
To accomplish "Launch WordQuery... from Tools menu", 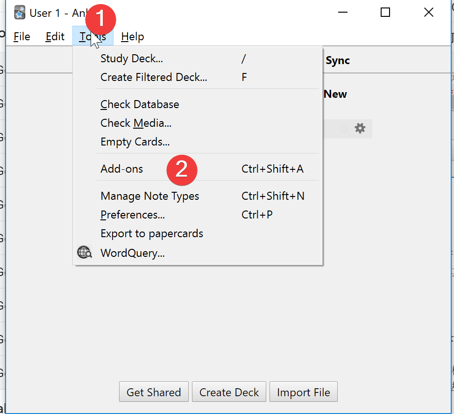I will 198,253.
